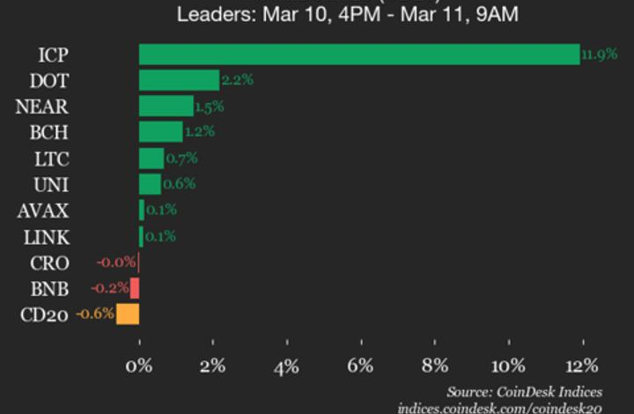Click the orange CD20 bar
The height and width of the screenshot is (414, 634).
[x=128, y=314]
